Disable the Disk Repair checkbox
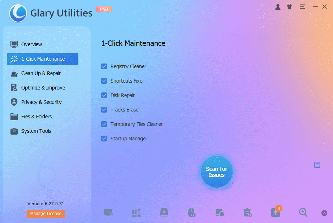 pos(104,95)
